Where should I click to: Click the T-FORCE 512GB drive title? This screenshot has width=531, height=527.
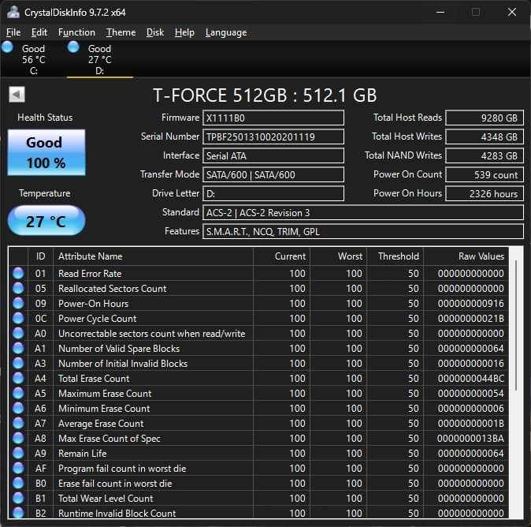[265, 95]
